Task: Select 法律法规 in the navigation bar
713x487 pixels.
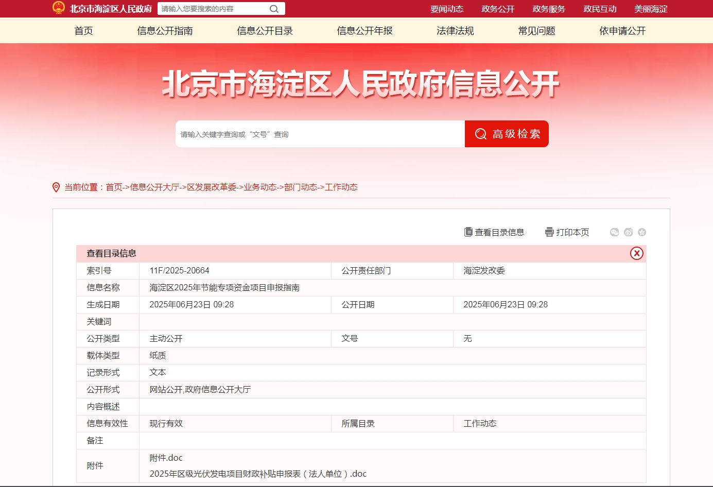Action: (x=455, y=31)
